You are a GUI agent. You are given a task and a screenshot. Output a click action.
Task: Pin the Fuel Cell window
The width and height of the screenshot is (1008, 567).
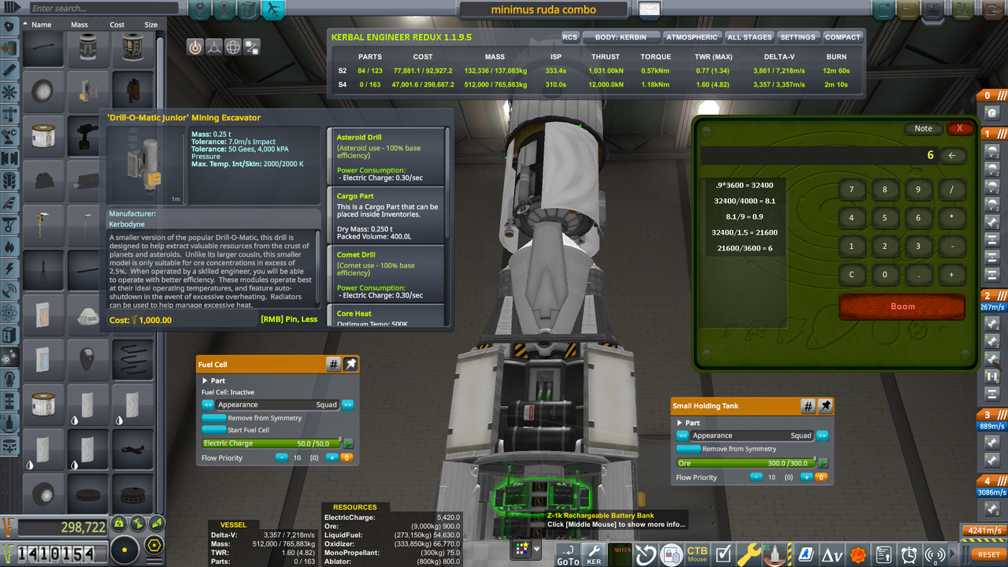350,365
